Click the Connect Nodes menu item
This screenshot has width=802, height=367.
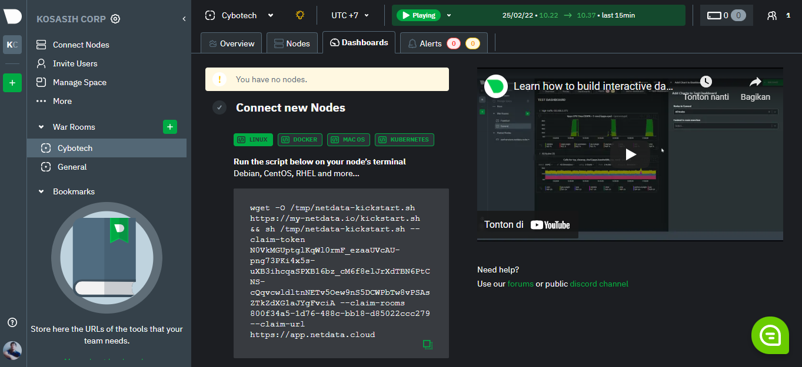click(x=81, y=45)
